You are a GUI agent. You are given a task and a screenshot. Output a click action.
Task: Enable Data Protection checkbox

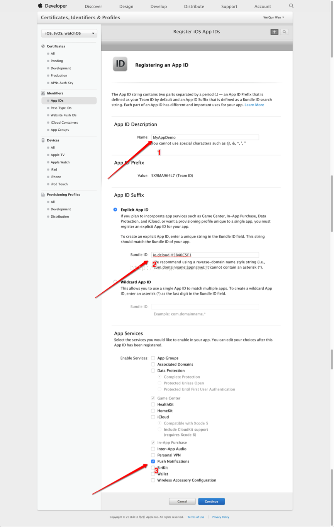(153, 370)
